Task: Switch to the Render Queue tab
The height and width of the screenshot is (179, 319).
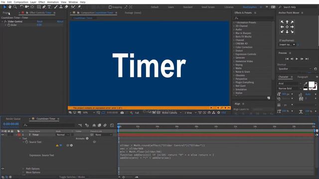Action: (x=13, y=119)
